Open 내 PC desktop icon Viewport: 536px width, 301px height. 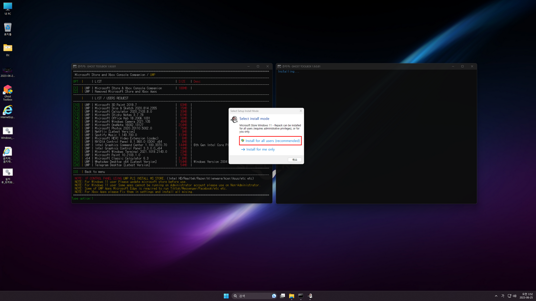(8, 9)
